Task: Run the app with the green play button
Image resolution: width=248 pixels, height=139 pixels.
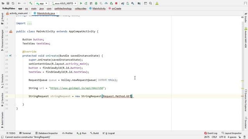Action: tap(81, 3)
